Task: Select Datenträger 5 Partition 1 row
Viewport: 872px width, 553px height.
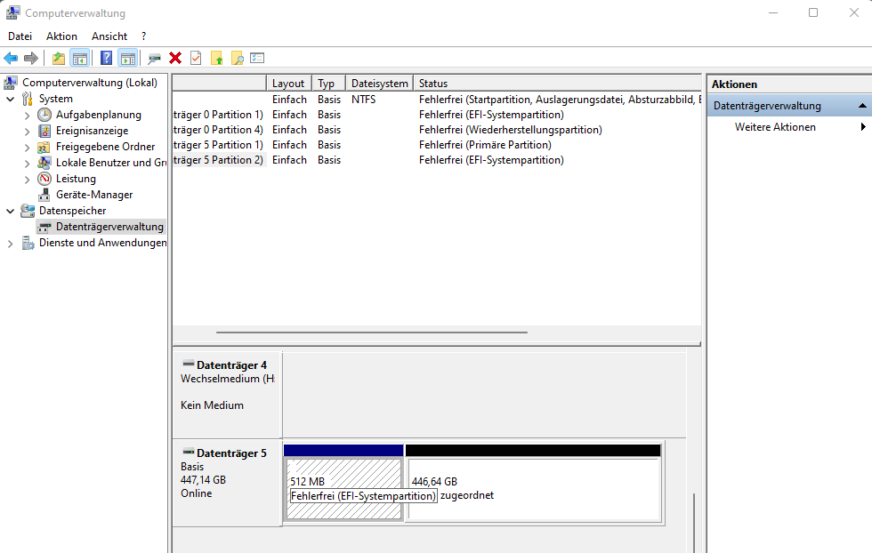Action: [x=437, y=145]
